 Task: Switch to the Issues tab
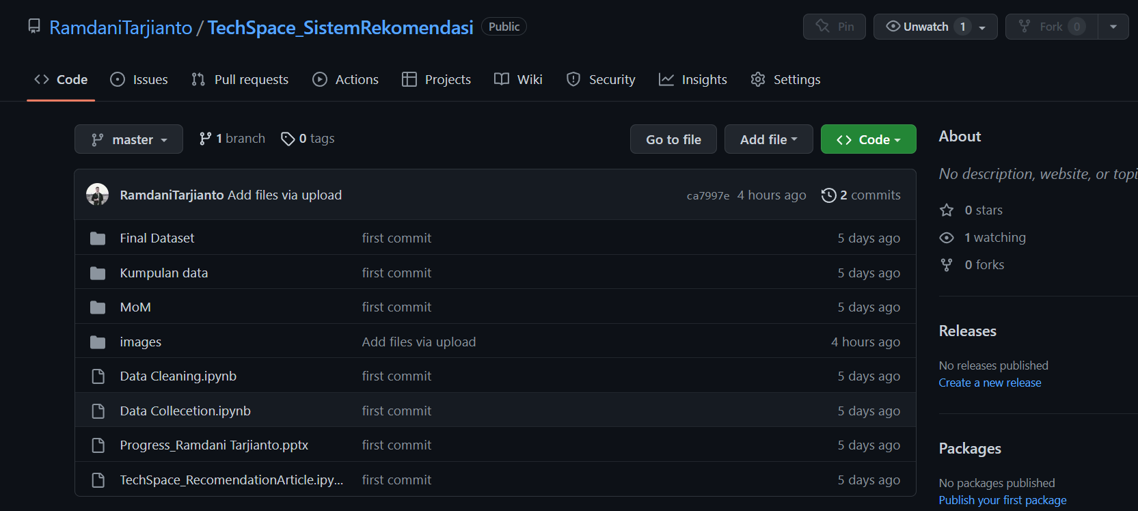pos(139,80)
